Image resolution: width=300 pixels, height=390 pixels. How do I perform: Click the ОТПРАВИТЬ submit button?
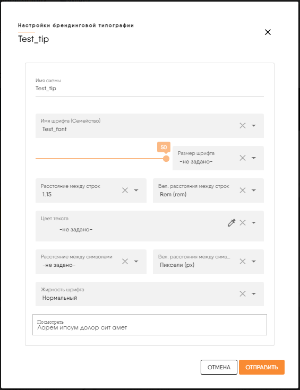point(262,367)
